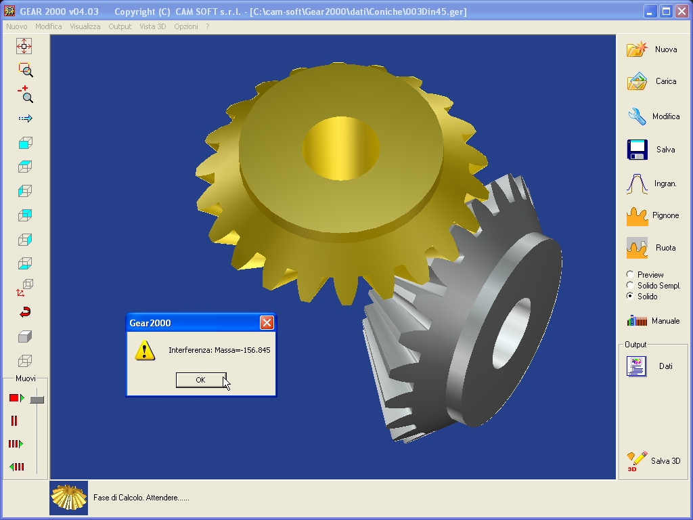Select the Preview radio button

[630, 275]
